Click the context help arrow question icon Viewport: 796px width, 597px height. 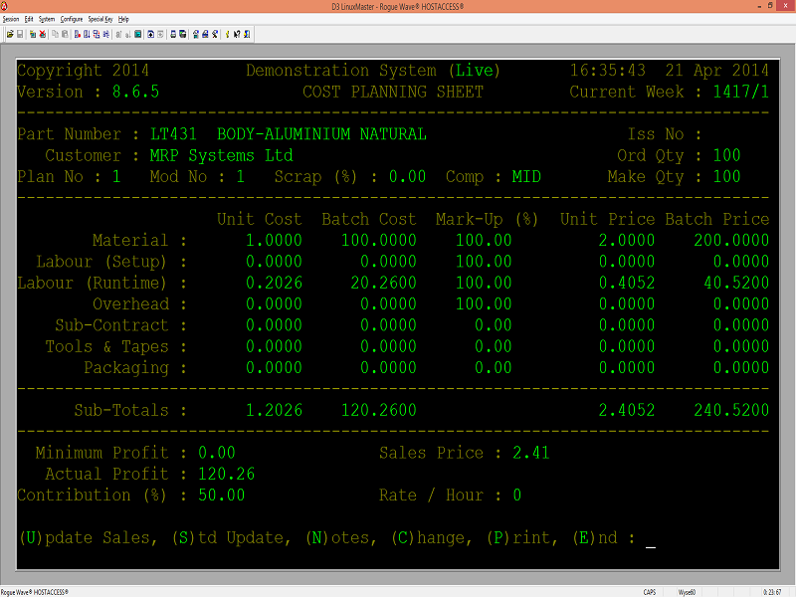click(237, 35)
